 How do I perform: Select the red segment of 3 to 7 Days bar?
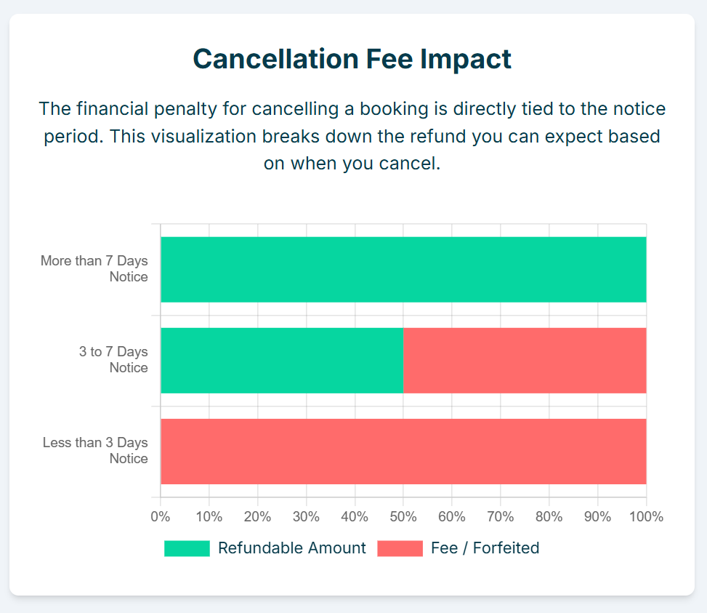coord(525,361)
